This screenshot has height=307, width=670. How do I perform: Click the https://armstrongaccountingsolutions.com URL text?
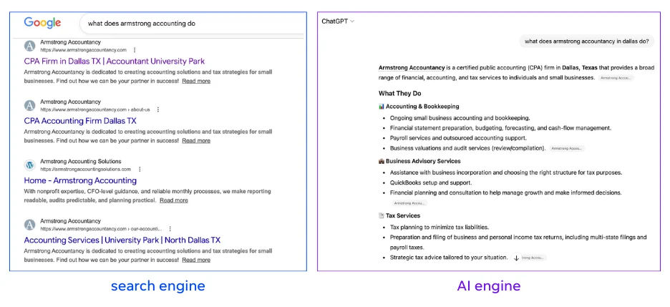pos(85,170)
